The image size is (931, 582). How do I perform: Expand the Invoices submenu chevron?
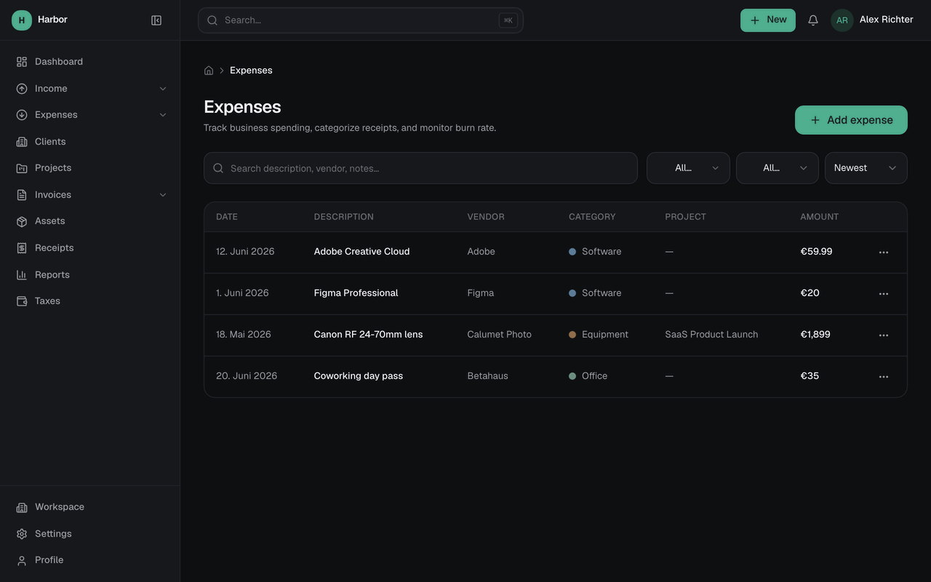pos(163,195)
